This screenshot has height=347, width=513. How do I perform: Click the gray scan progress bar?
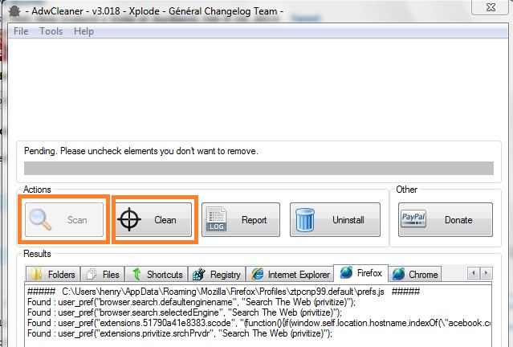[x=259, y=168]
